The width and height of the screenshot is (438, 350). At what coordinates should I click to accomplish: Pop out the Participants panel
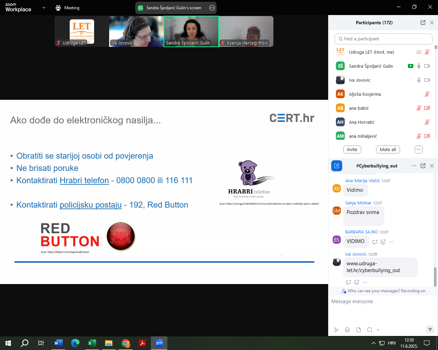(423, 23)
